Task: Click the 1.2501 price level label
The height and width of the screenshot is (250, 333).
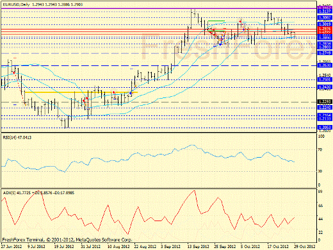Action: click(x=325, y=79)
